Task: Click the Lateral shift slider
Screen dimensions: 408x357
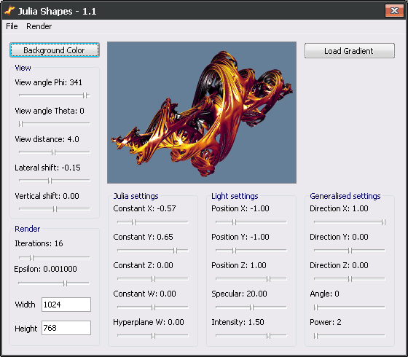Action: click(55, 181)
